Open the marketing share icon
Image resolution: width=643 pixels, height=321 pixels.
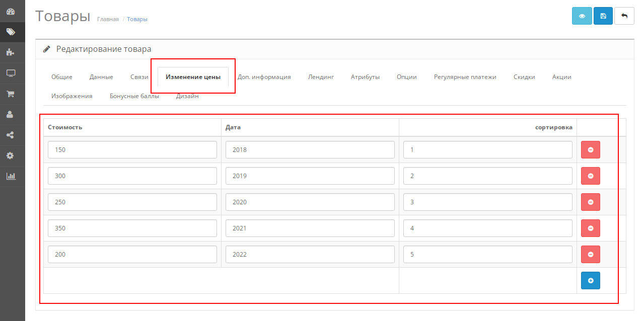point(11,135)
